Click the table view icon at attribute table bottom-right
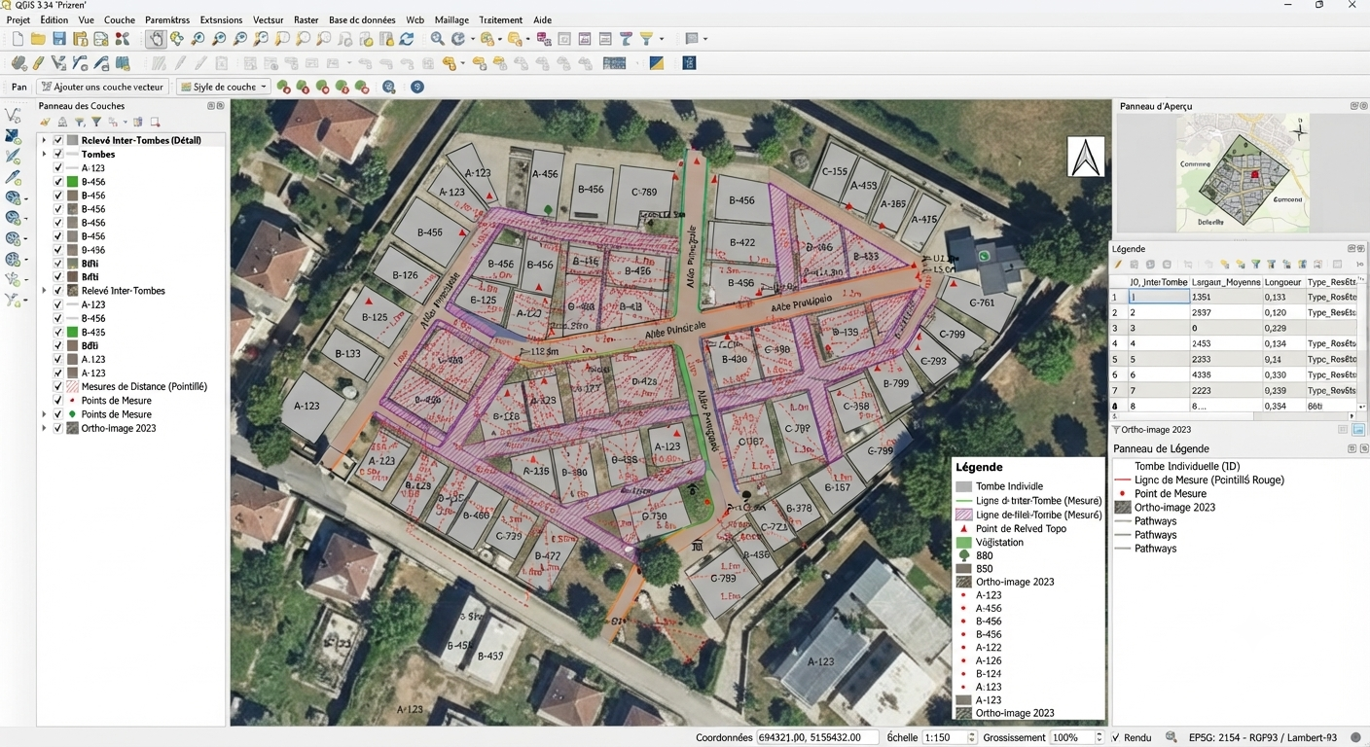This screenshot has width=1370, height=747. 1358,429
